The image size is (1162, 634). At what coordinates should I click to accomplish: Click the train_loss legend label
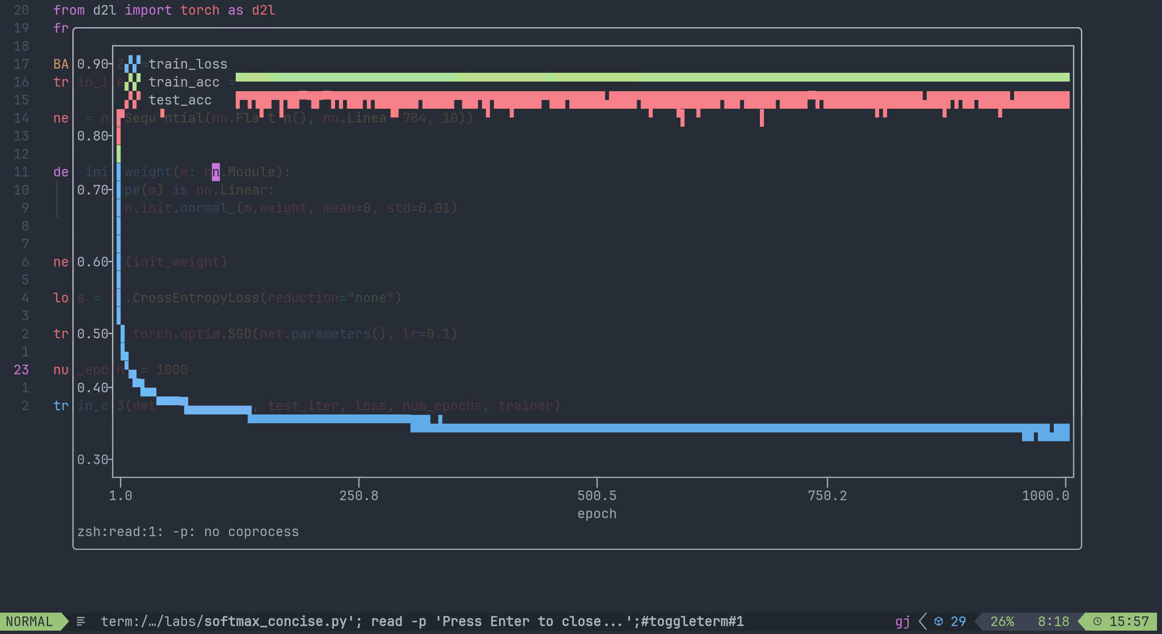(x=188, y=64)
